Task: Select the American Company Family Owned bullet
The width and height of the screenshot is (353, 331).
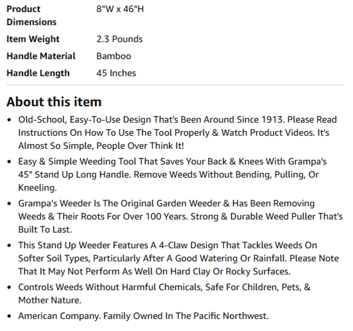Action: [143, 316]
